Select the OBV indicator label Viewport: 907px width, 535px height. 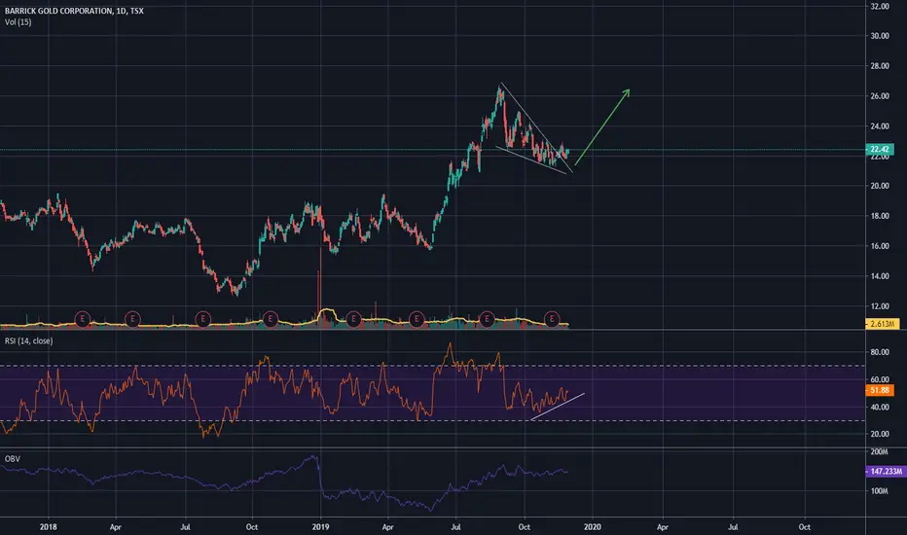click(x=12, y=459)
